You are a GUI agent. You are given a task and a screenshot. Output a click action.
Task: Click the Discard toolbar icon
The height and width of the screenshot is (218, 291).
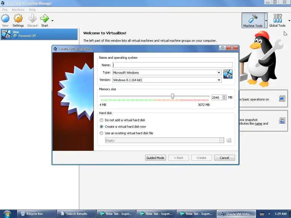[x=32, y=18]
